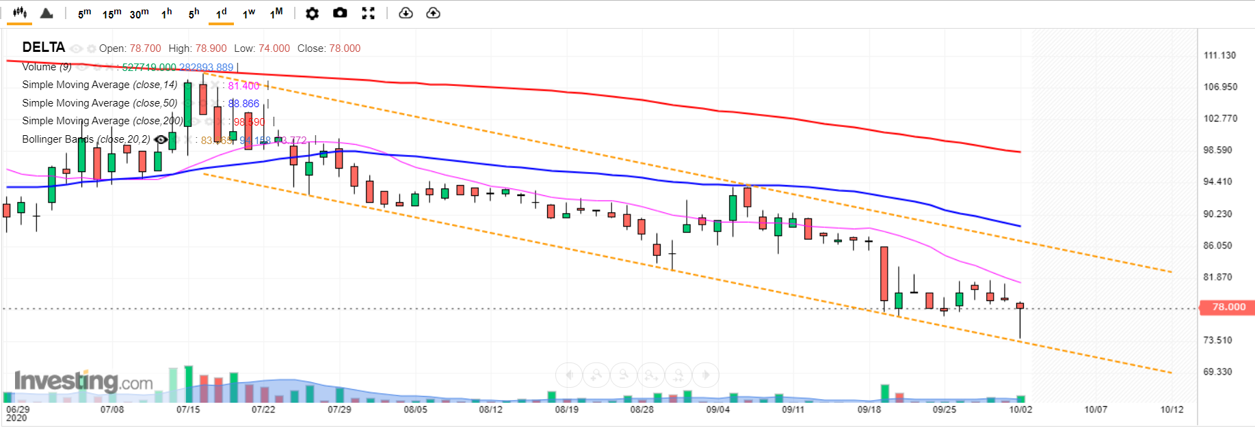Click the 09/04 date on time axis

coord(717,410)
